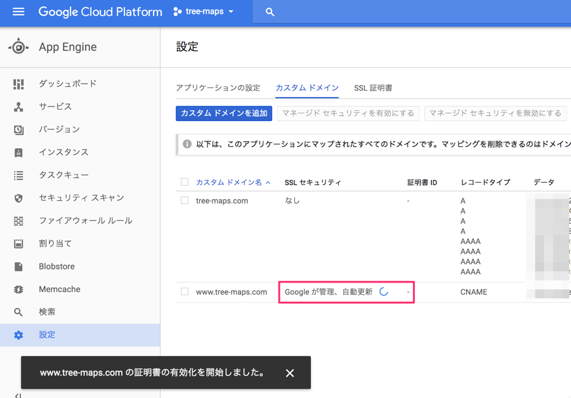Switch to カスタム ドメイン tab
Screen dimensions: 571x398
[307, 88]
